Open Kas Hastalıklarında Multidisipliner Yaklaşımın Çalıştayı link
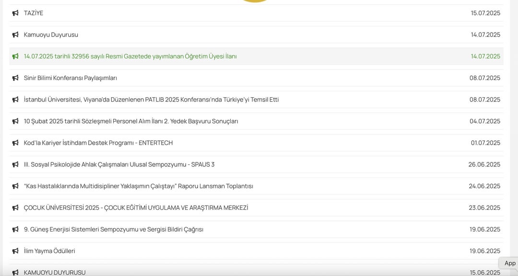Viewport: 518px width, 276px height. (139, 186)
